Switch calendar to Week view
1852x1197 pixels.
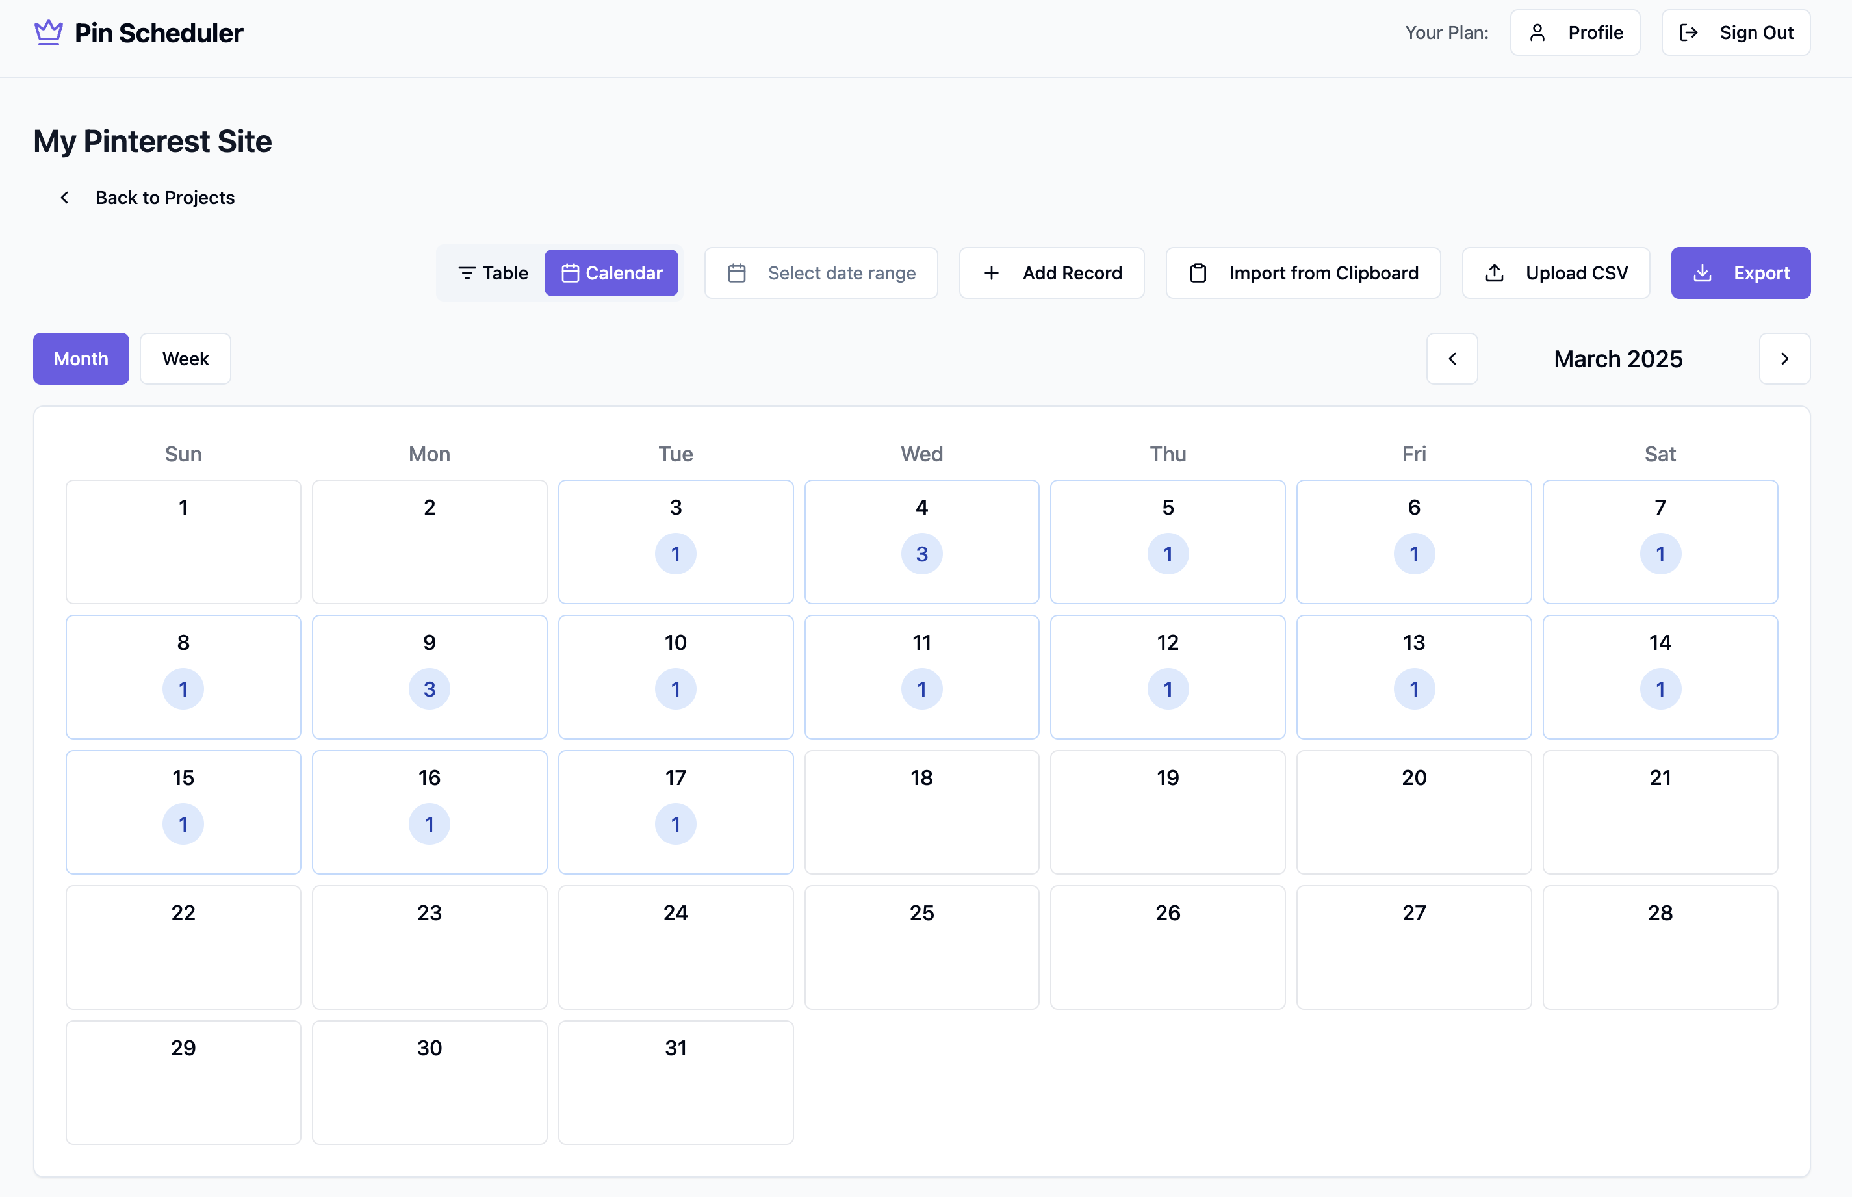coord(185,358)
